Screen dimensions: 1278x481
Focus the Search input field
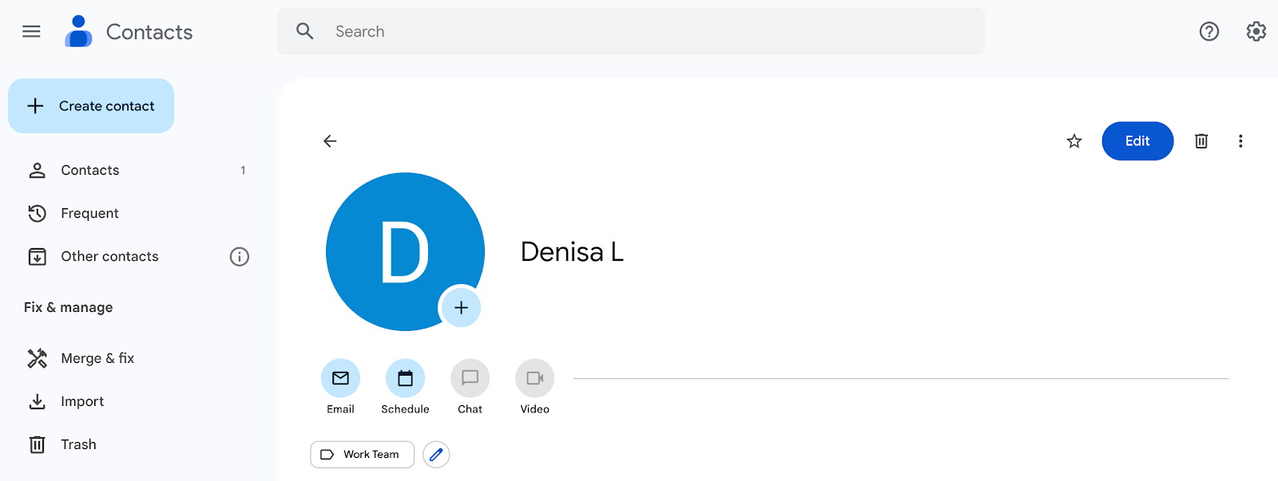(631, 31)
